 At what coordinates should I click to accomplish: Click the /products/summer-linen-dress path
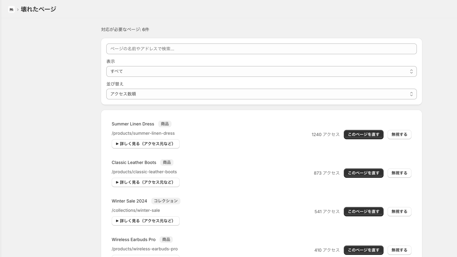143,133
